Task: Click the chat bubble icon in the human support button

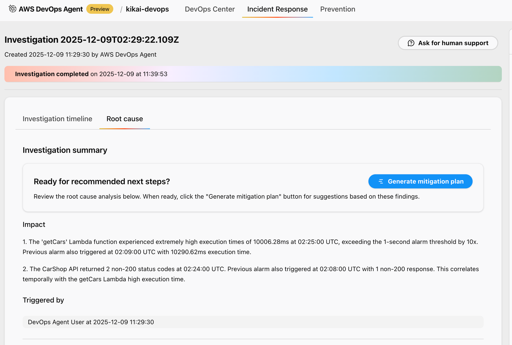Action: click(x=411, y=43)
